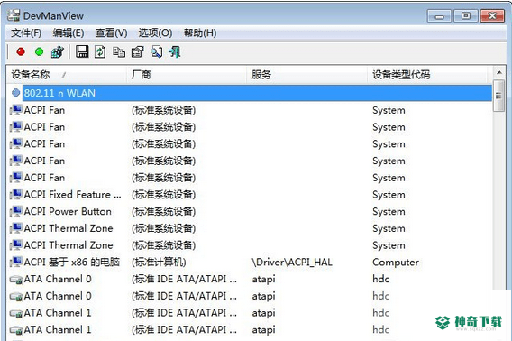Open the 编辑(E) menu
Screen dimensions: 512x341
point(69,33)
